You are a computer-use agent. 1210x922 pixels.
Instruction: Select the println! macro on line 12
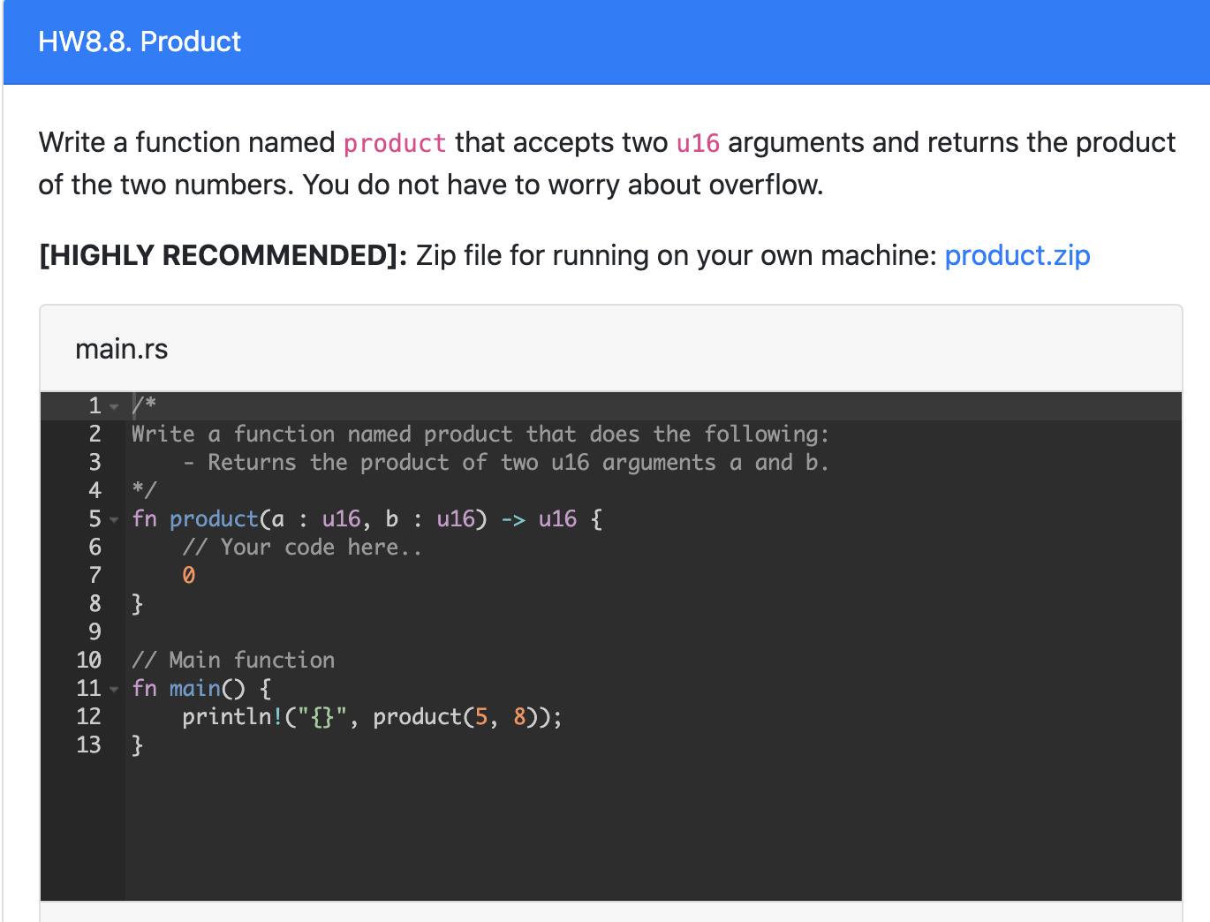(233, 716)
